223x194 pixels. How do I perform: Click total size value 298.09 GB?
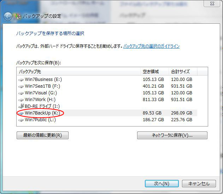click(182, 113)
